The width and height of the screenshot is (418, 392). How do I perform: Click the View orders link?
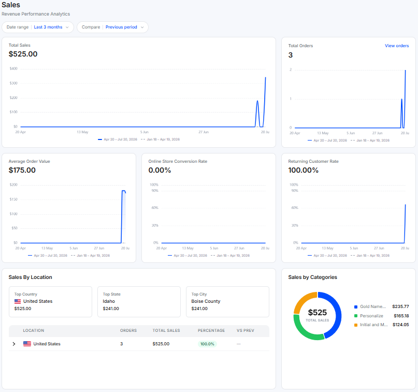click(x=396, y=46)
